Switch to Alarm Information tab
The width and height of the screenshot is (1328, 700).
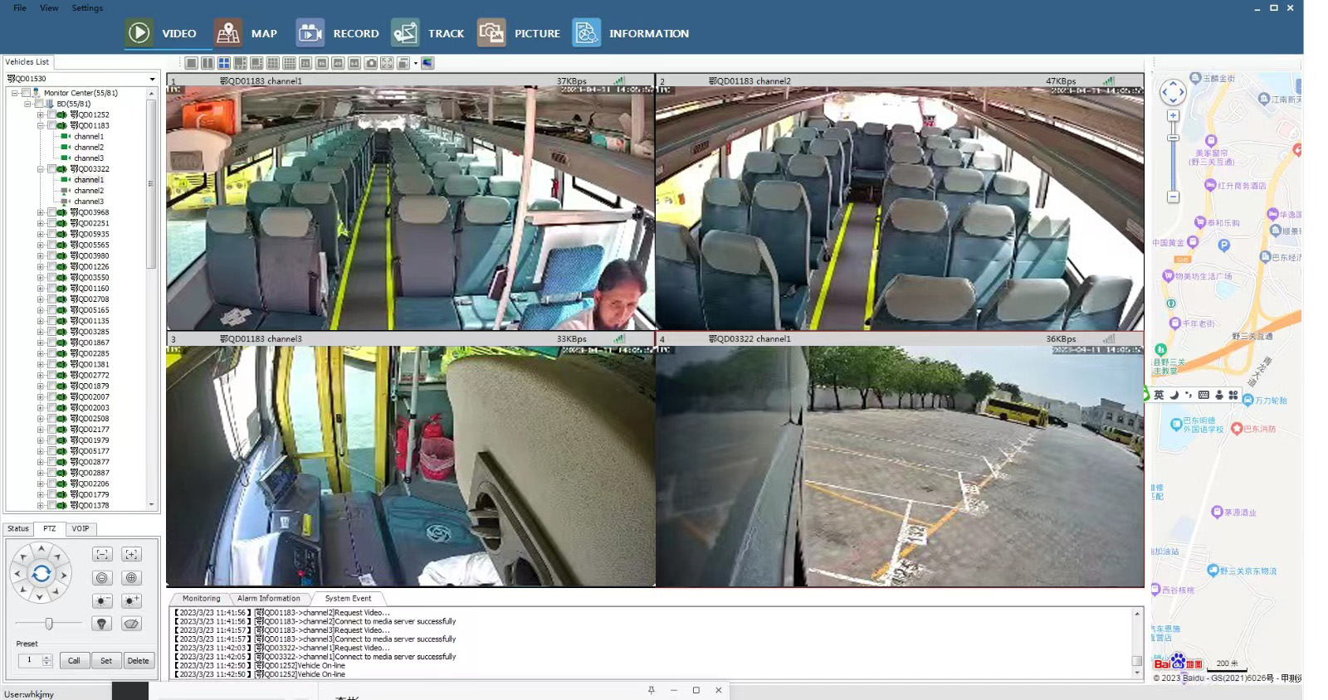(268, 599)
